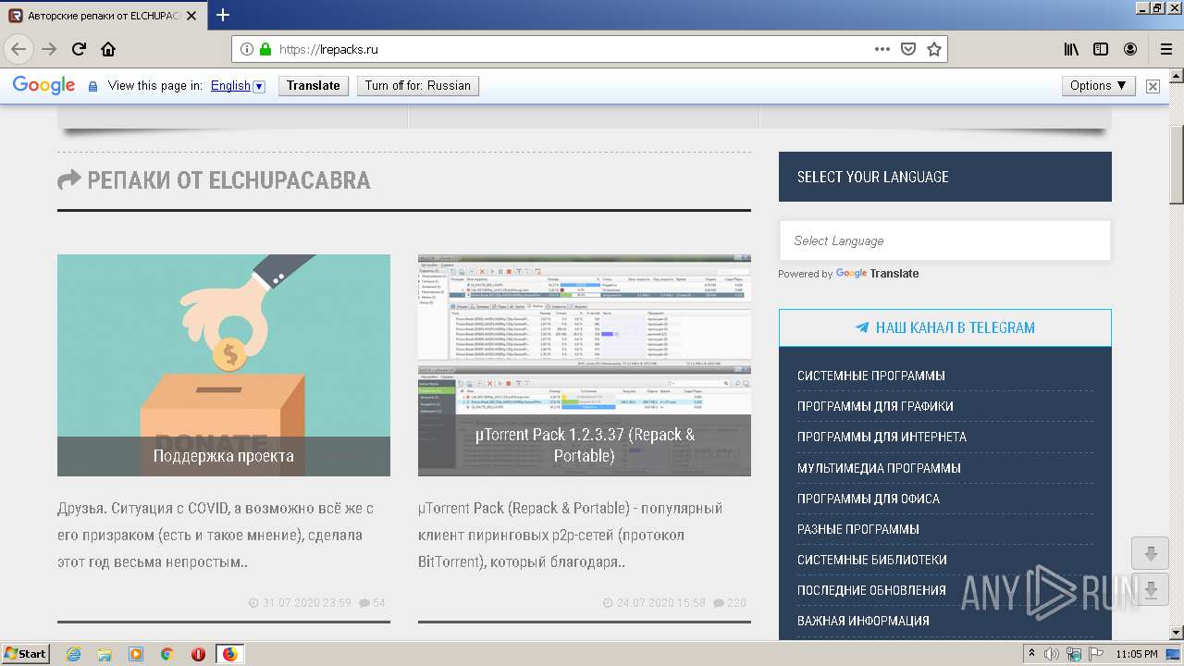Launch Chrome from the taskbar
The height and width of the screenshot is (666, 1184).
[167, 654]
